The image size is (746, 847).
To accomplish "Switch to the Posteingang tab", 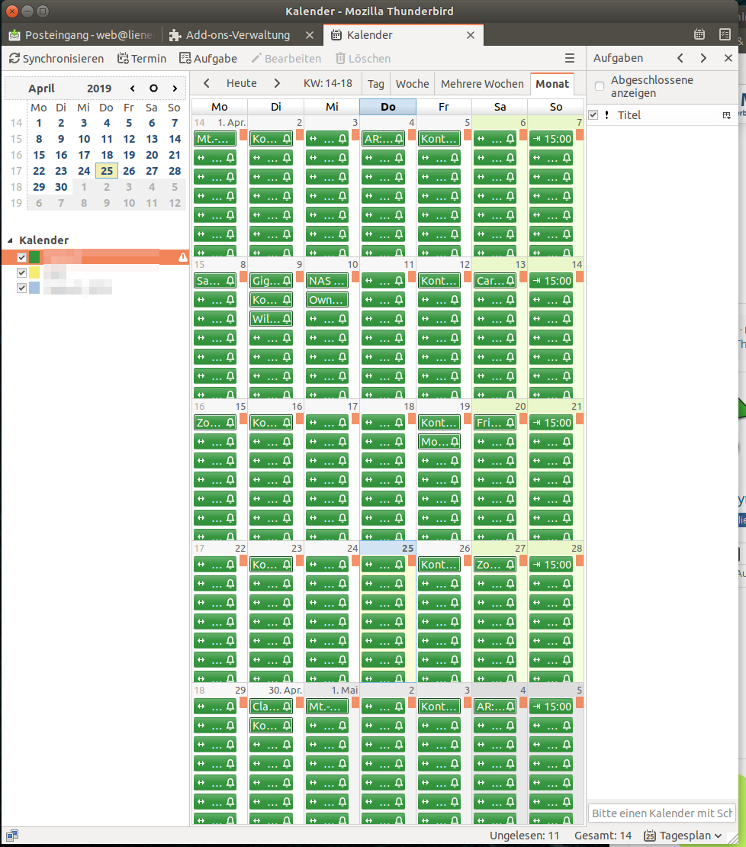I will [81, 35].
